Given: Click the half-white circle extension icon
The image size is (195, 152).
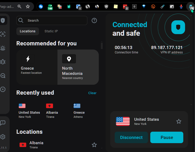Looking at the screenshot, I should pyautogui.click(x=88, y=7).
